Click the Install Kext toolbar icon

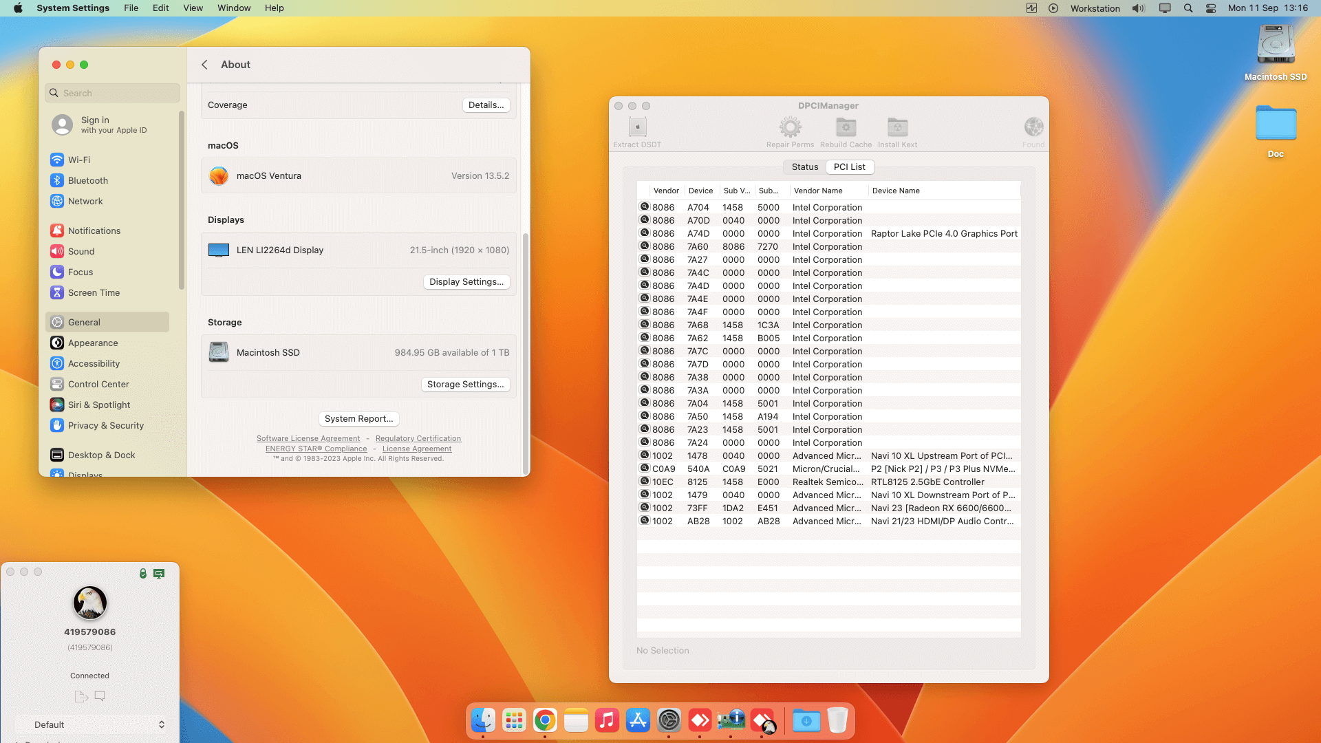[x=897, y=128]
